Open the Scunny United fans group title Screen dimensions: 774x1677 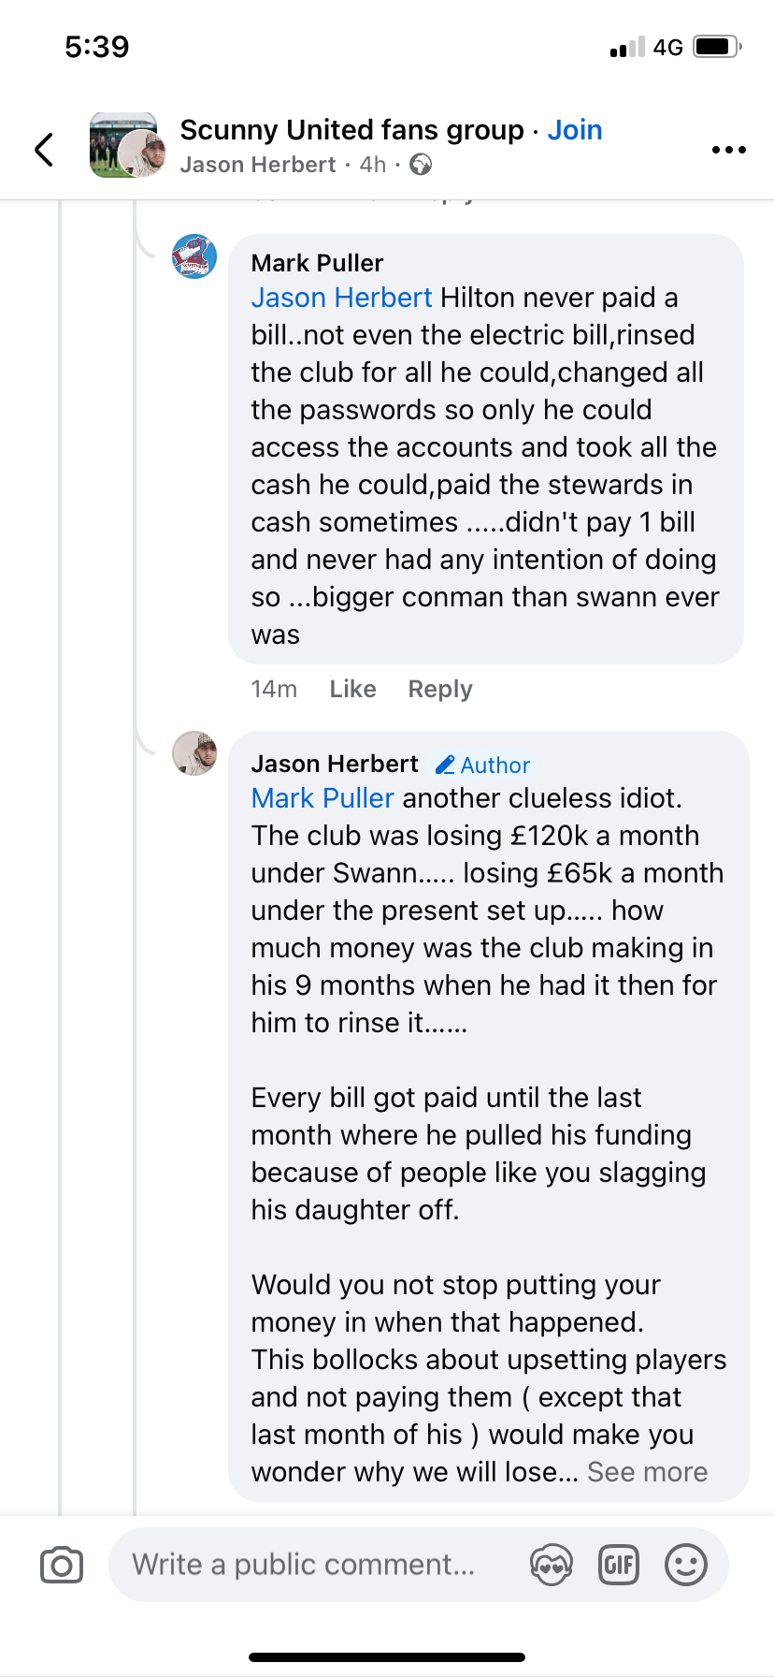(x=351, y=130)
